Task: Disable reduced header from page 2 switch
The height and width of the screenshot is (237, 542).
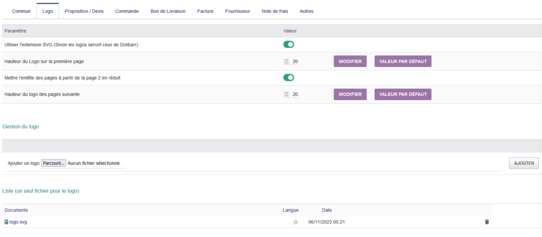Action: click(288, 78)
